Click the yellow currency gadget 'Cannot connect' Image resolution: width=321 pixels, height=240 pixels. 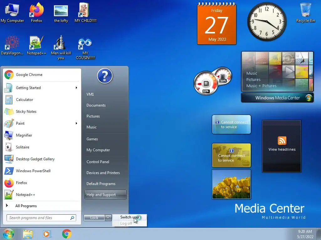(x=231, y=155)
